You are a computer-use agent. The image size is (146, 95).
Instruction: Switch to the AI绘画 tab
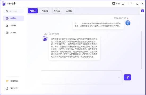pos(57,11)
